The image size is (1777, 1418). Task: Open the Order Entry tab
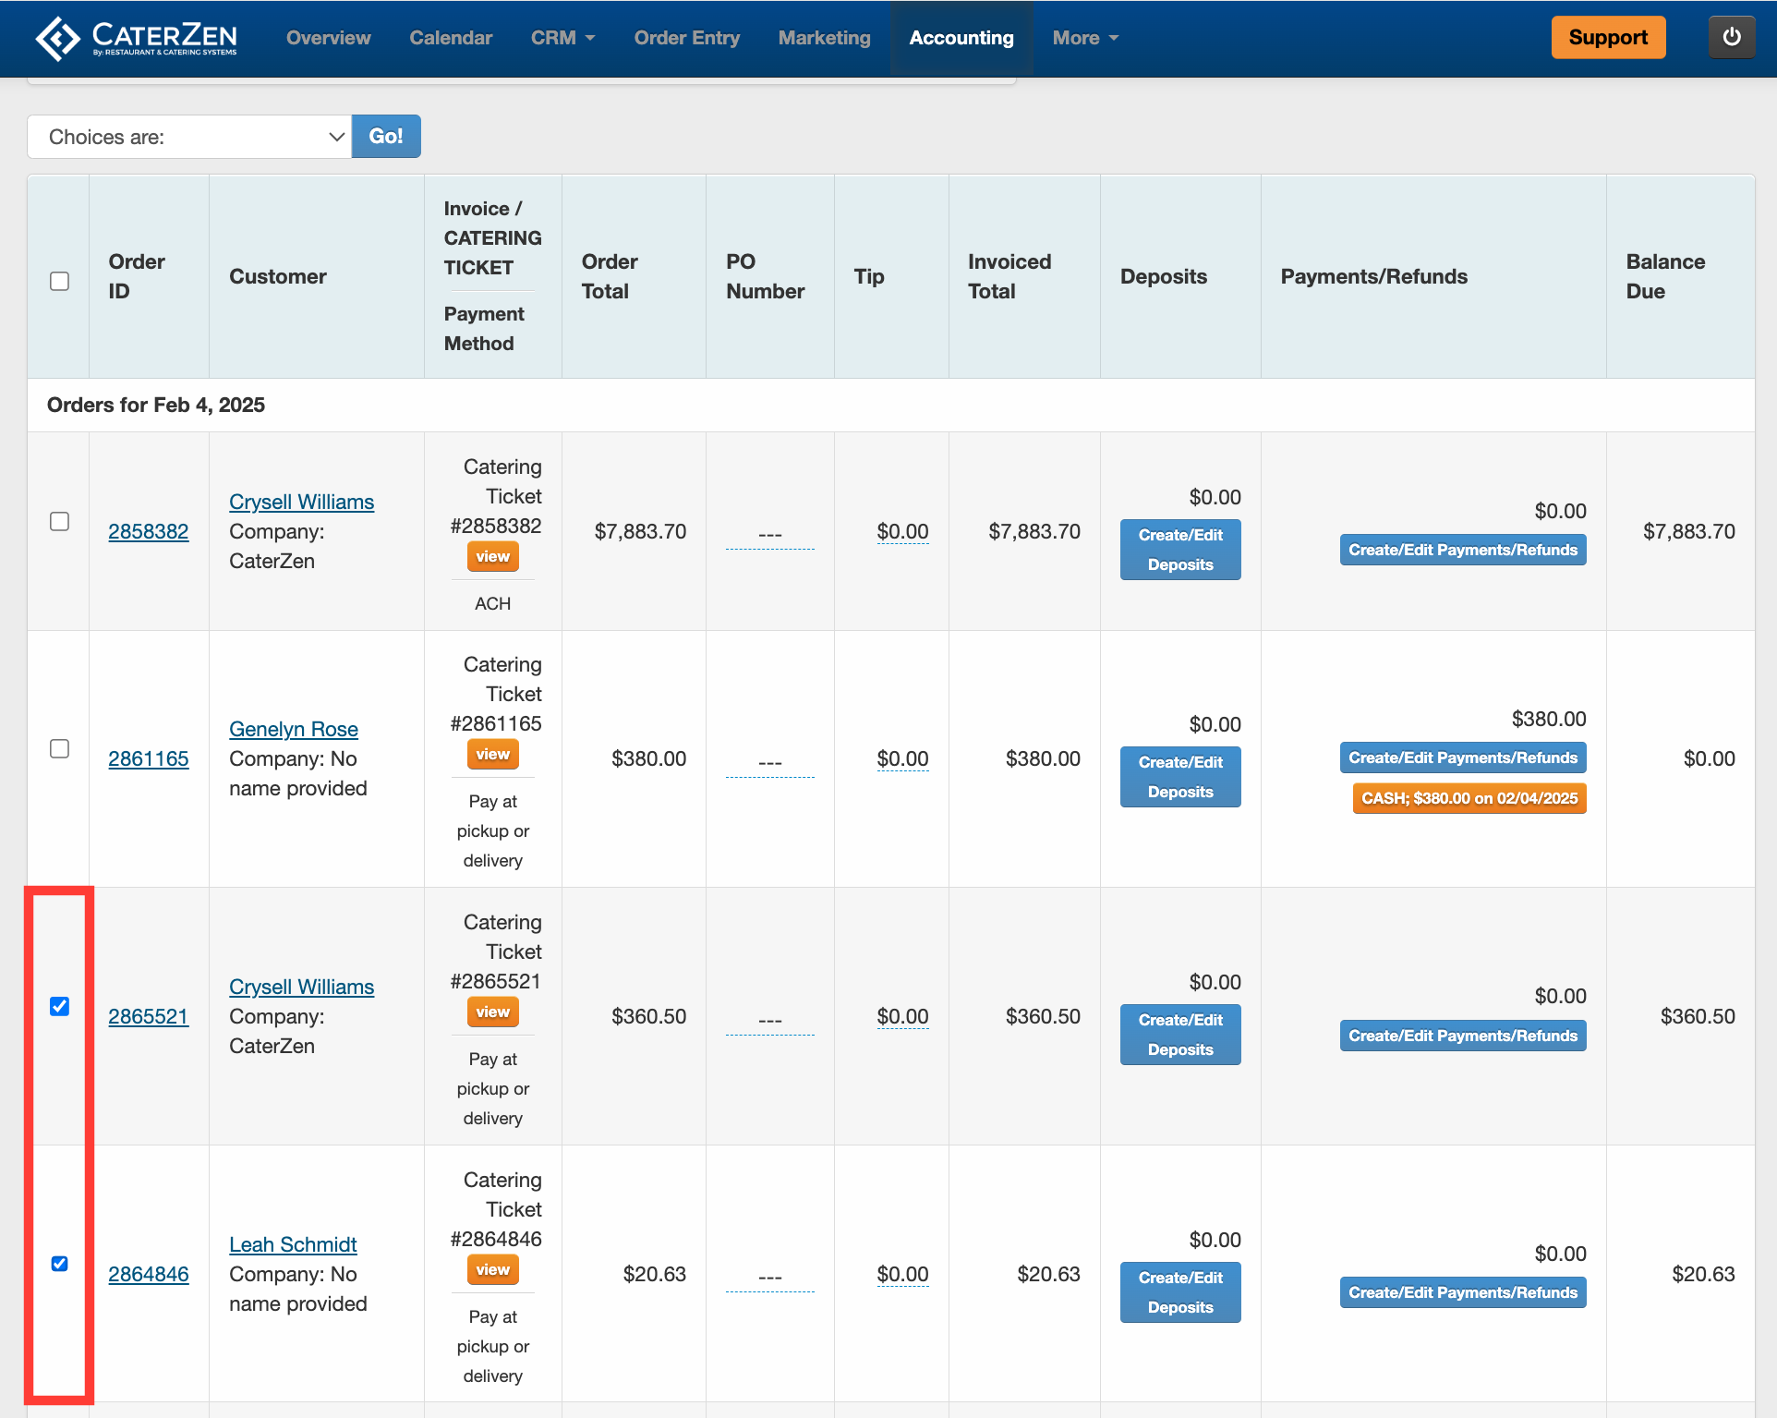[x=686, y=38]
